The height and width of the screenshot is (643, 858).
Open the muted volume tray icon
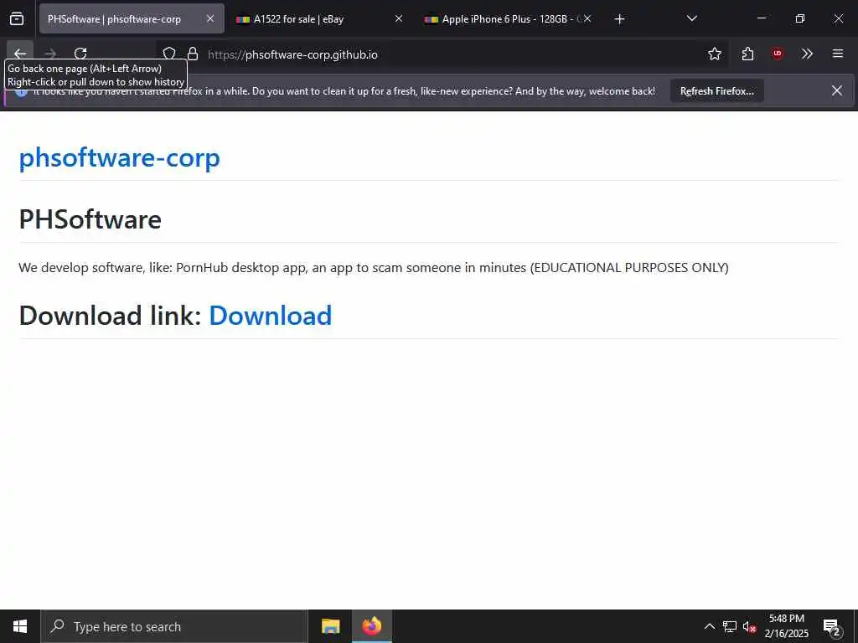pos(749,626)
